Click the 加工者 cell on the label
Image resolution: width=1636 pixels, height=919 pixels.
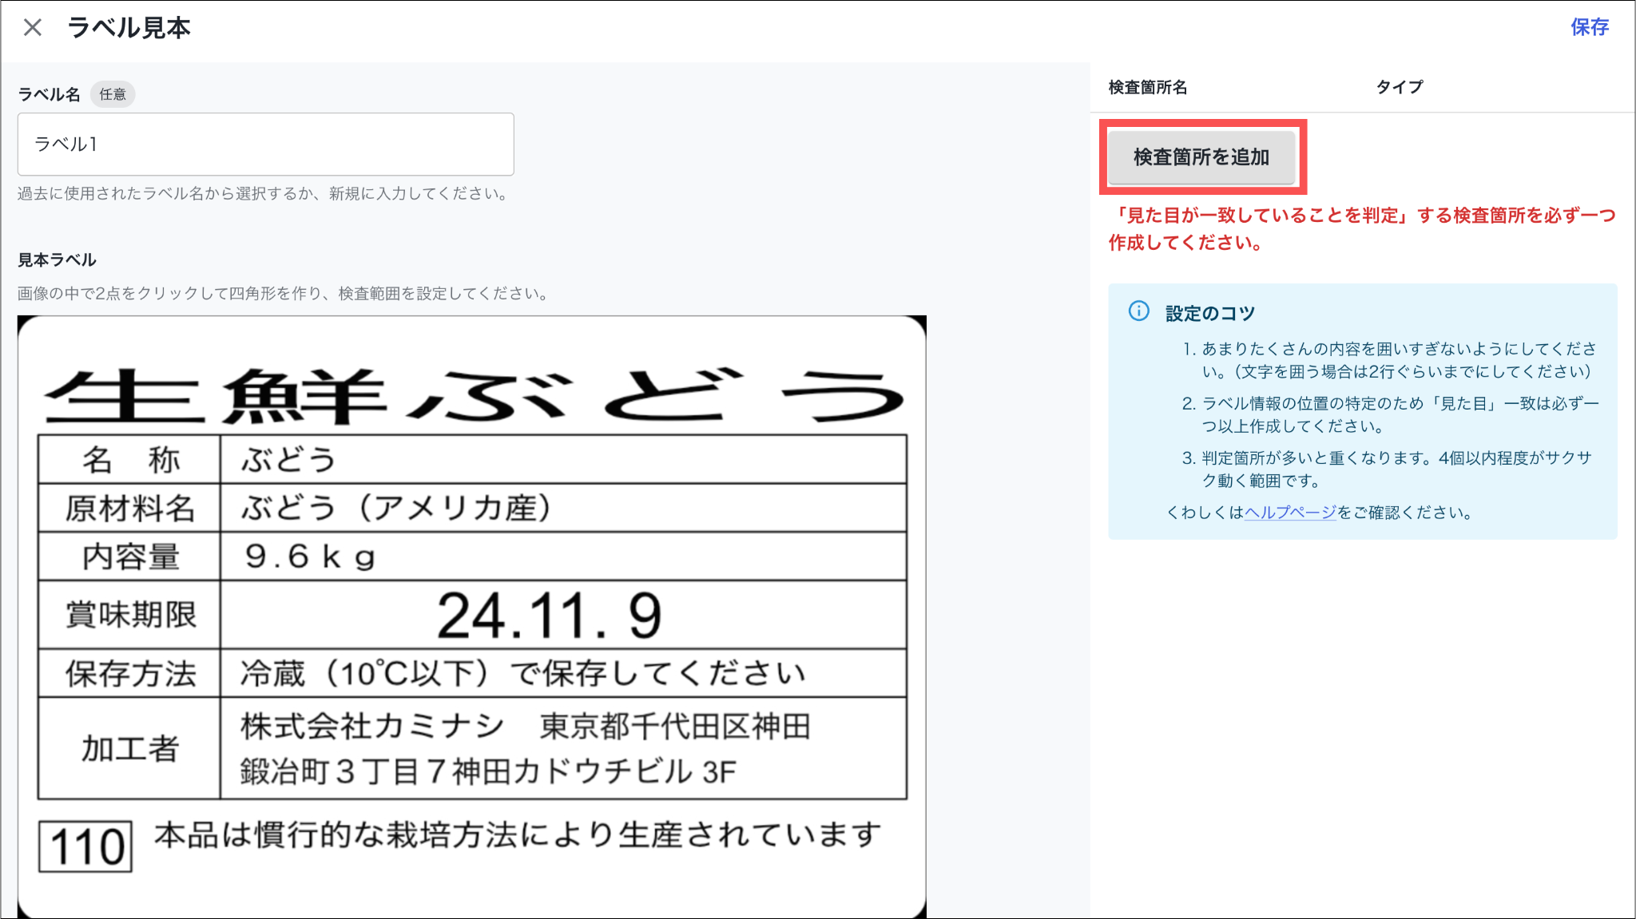click(130, 748)
